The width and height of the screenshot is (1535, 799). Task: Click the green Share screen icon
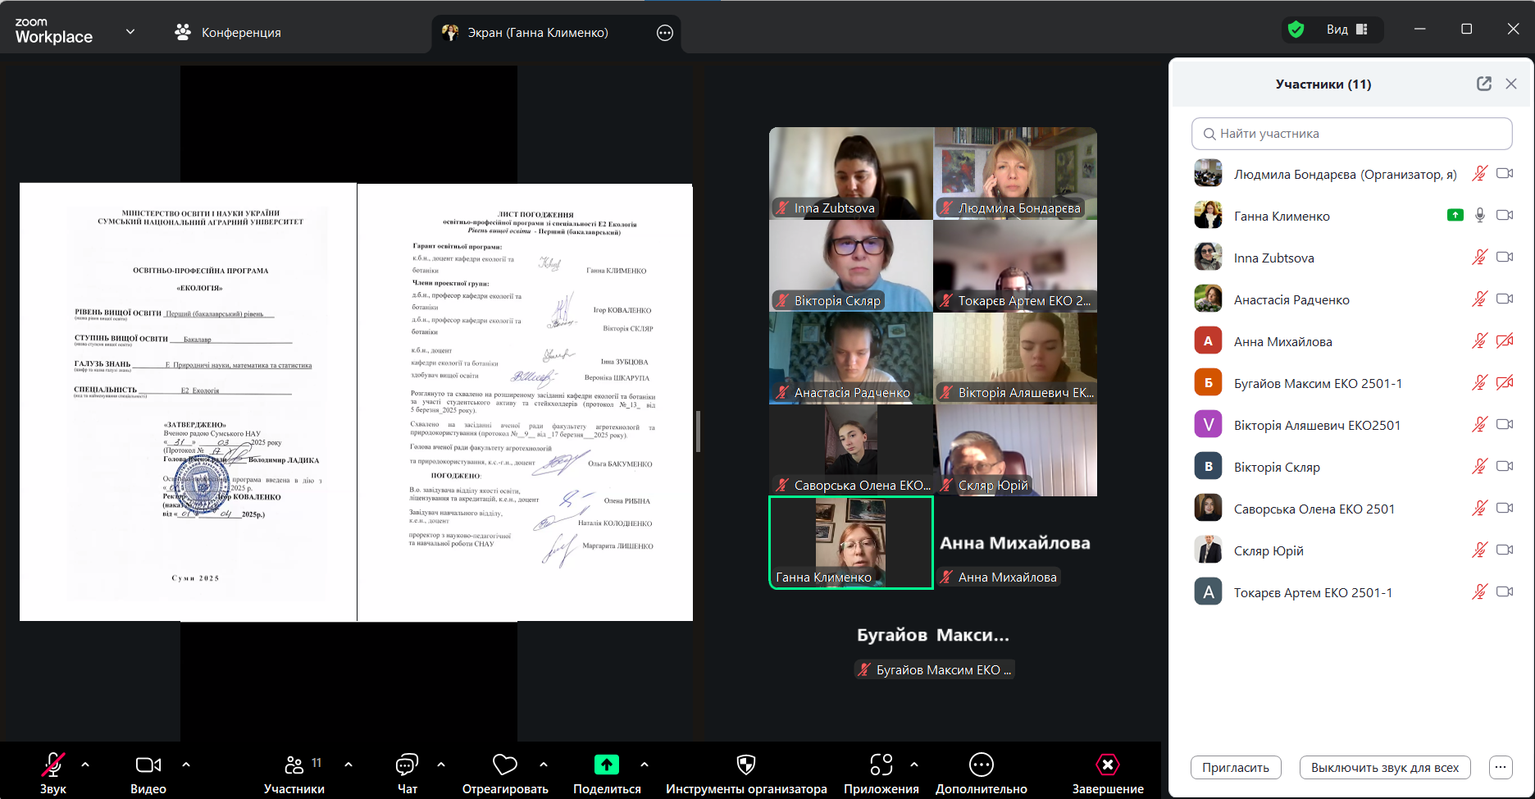pos(606,765)
